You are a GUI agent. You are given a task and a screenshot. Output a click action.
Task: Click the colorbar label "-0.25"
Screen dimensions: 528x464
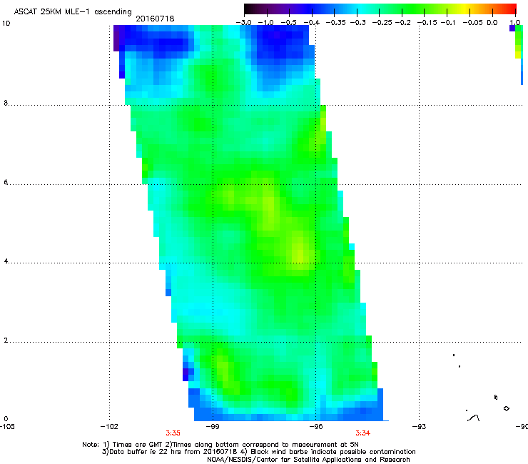(382, 23)
